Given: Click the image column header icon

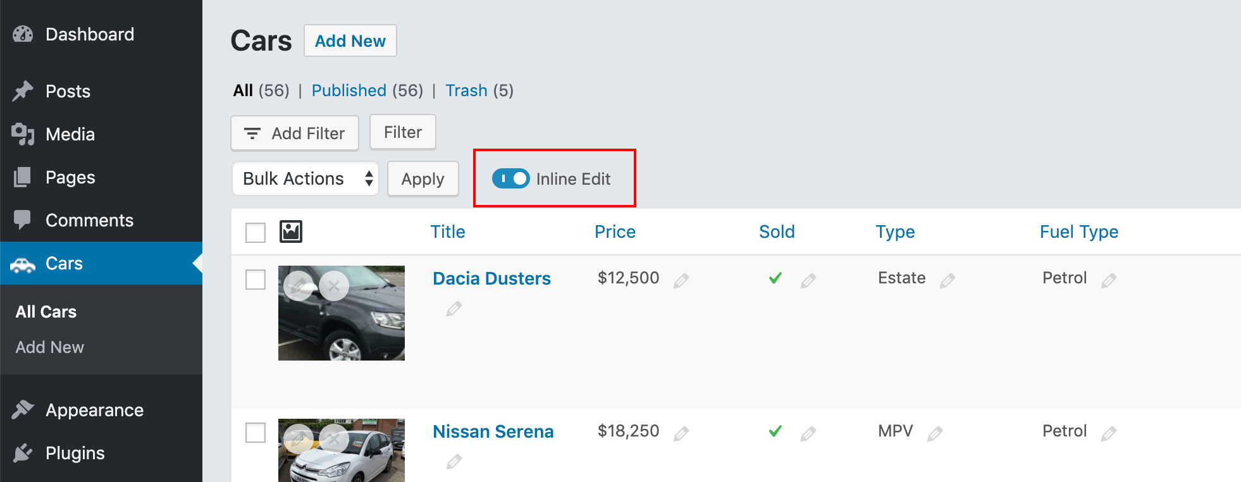Looking at the screenshot, I should 292,232.
